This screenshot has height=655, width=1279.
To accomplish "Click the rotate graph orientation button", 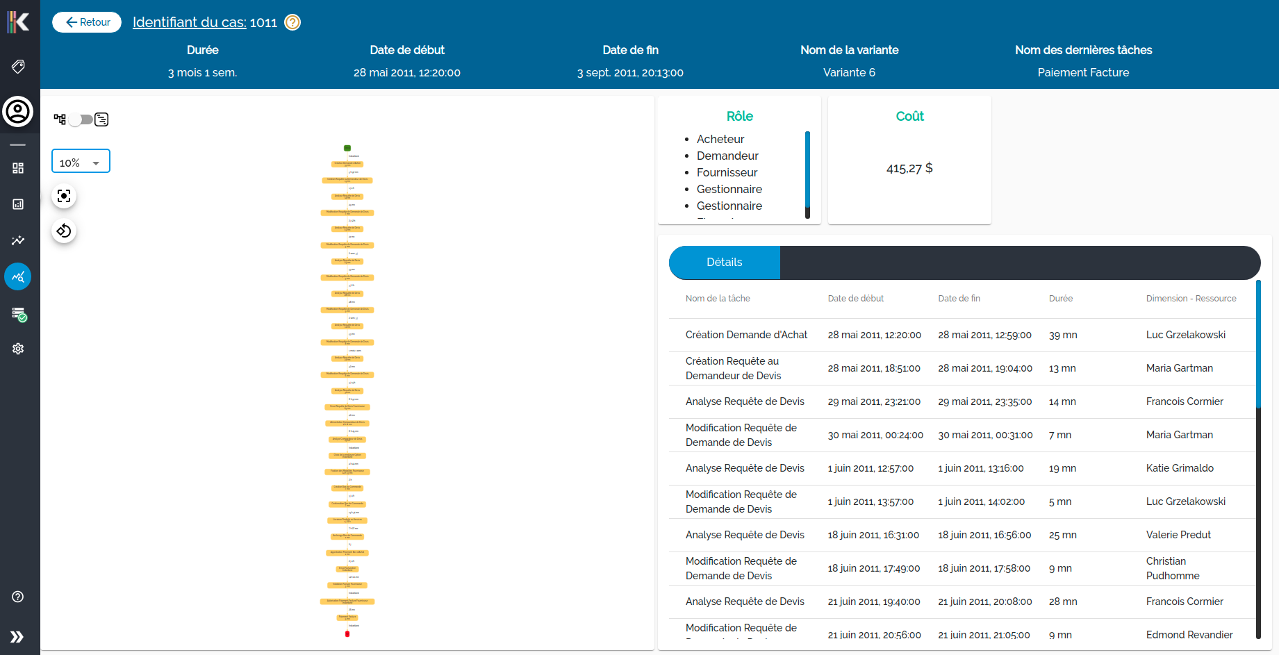I will pyautogui.click(x=64, y=231).
